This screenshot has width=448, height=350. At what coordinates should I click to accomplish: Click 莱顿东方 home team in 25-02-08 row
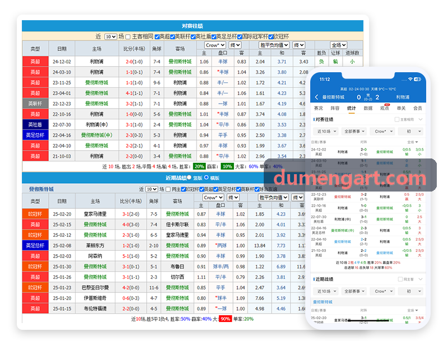[x=95, y=246]
